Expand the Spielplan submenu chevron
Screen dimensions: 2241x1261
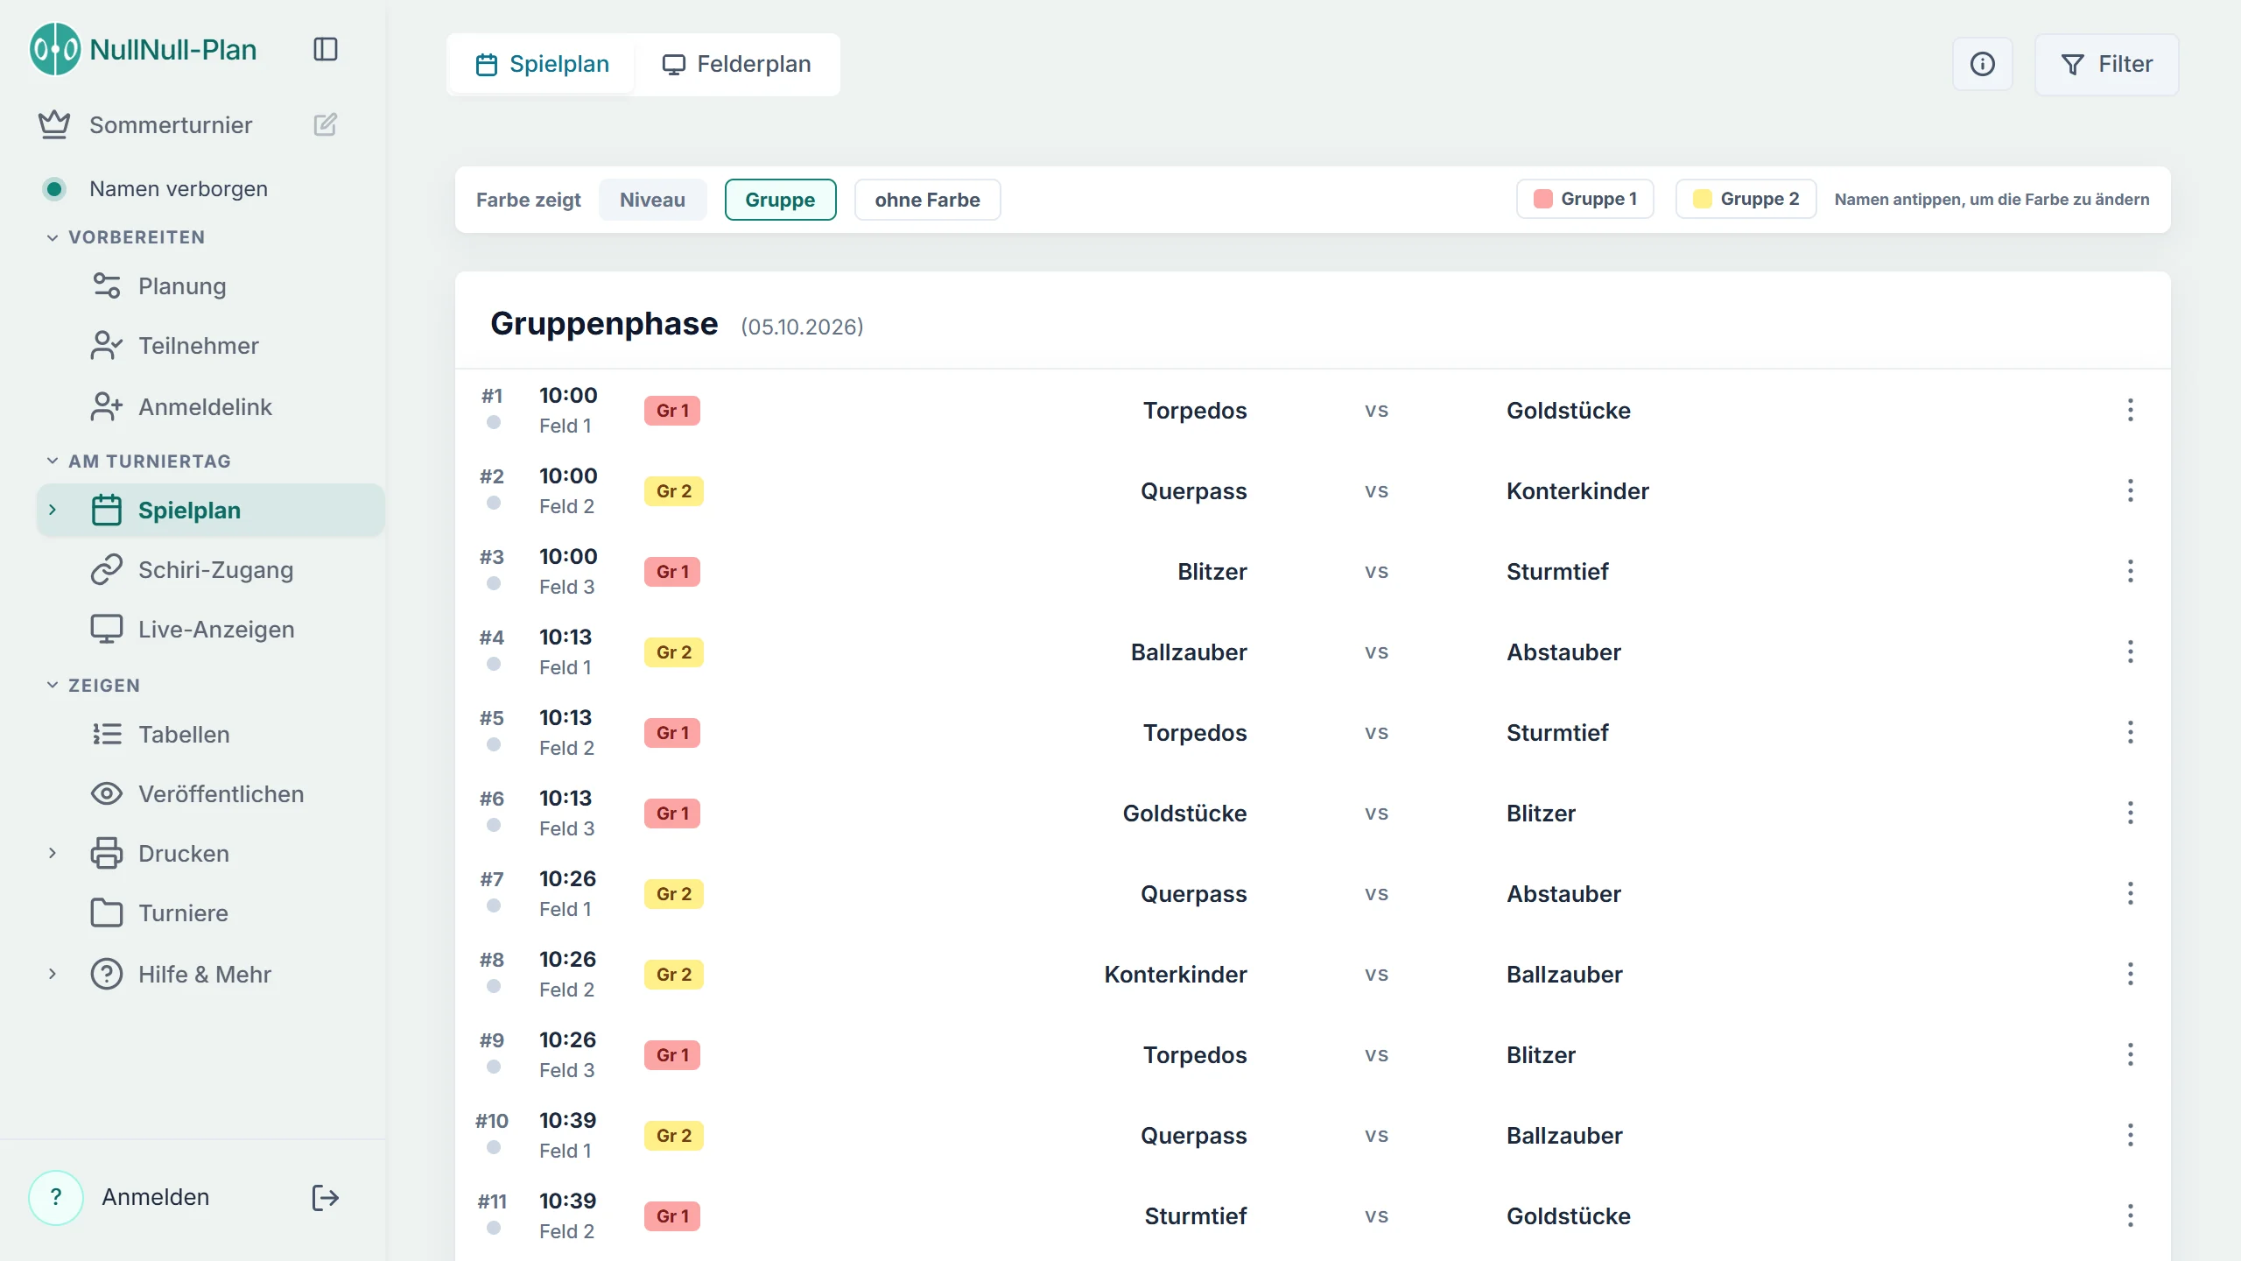pos(53,510)
